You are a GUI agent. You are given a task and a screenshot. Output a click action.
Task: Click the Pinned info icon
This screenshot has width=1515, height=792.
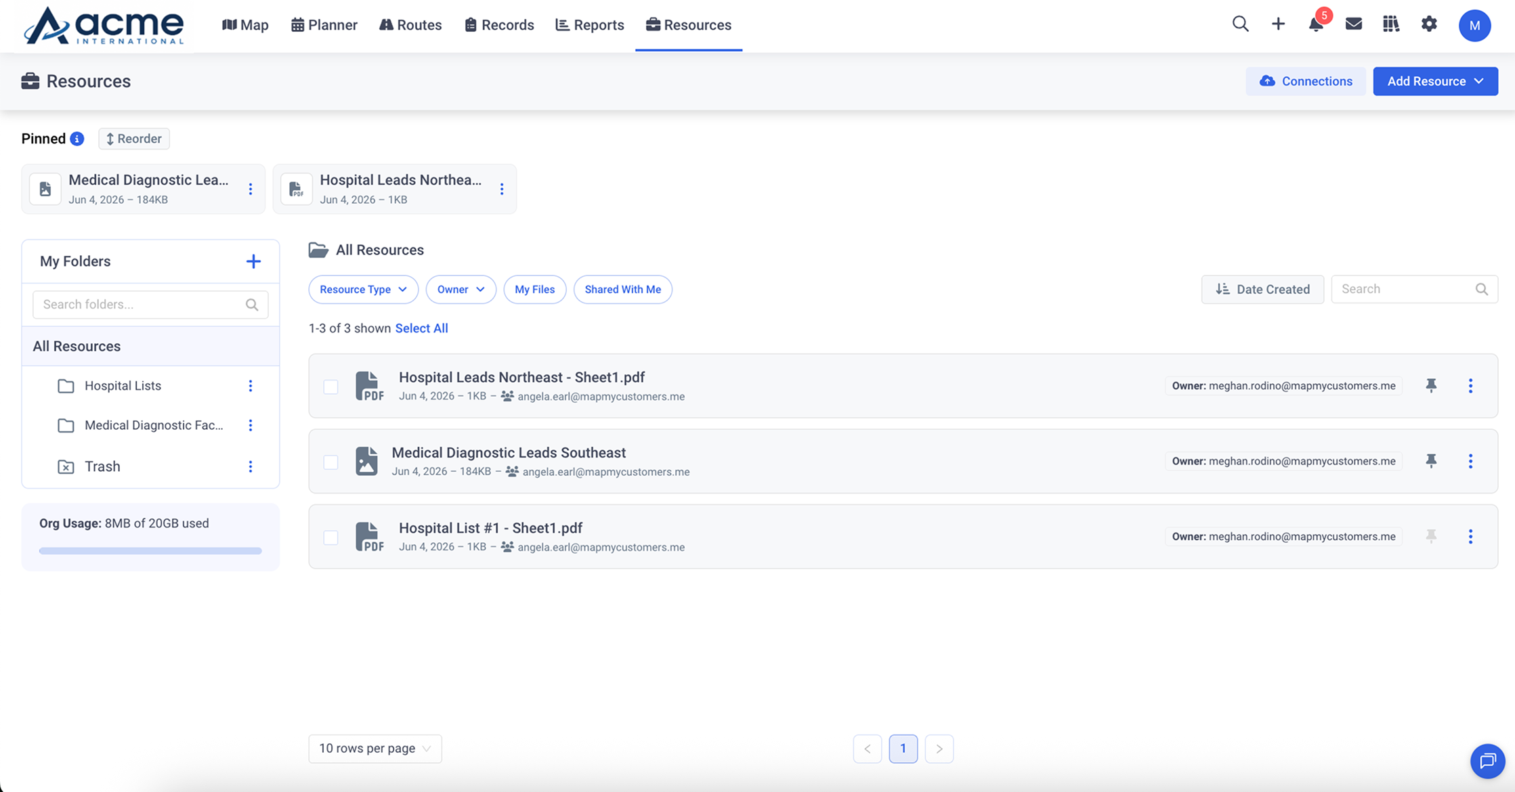point(77,139)
